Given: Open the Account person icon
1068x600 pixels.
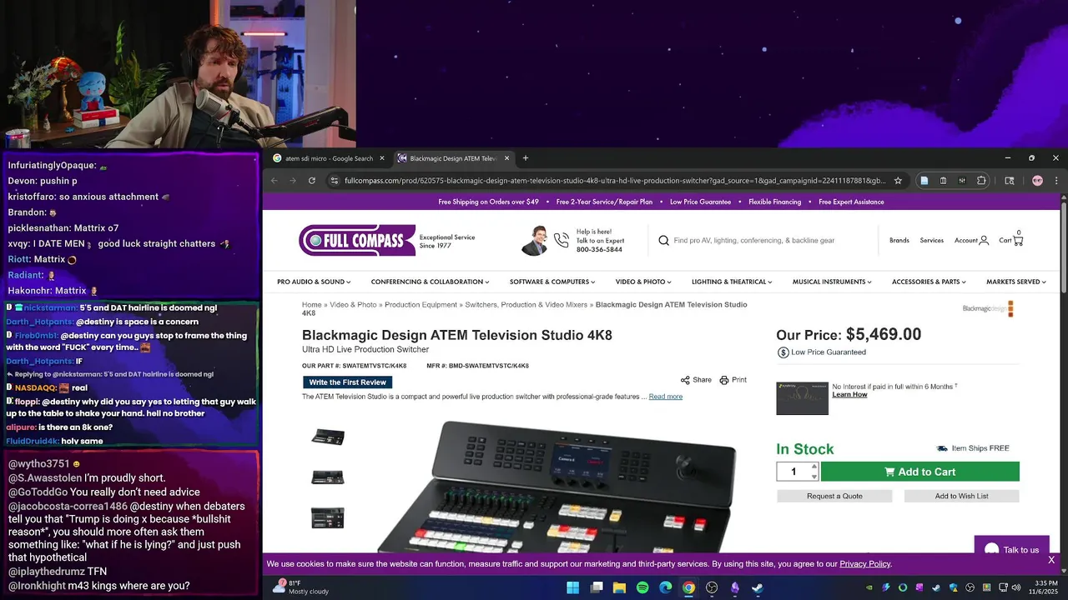Looking at the screenshot, I should click(x=984, y=240).
